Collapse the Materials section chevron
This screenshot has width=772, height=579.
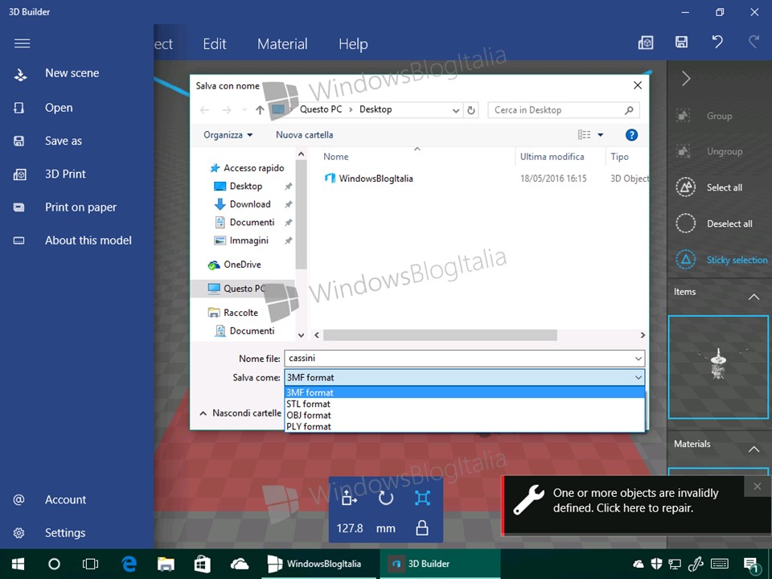(x=754, y=449)
